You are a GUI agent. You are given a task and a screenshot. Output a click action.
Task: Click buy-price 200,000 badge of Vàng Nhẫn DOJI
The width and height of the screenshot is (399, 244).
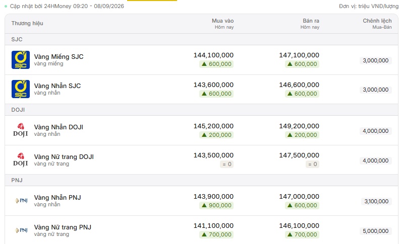click(216, 135)
